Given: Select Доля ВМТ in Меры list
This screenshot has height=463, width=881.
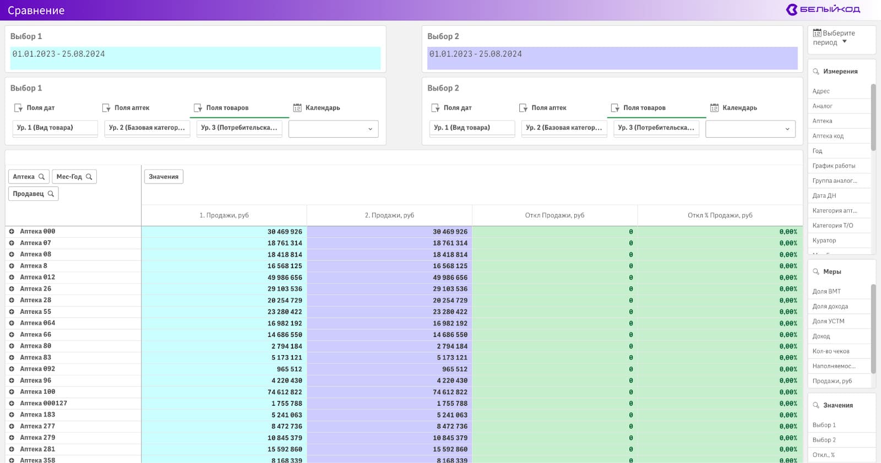Looking at the screenshot, I should coord(839,292).
